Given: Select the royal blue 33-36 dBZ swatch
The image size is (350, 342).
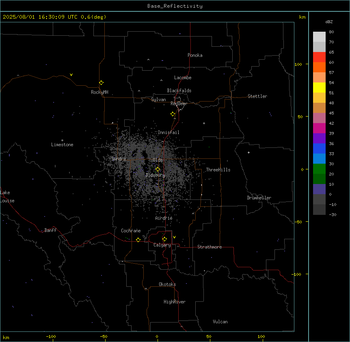Looking at the screenshot, I should pos(319,148).
